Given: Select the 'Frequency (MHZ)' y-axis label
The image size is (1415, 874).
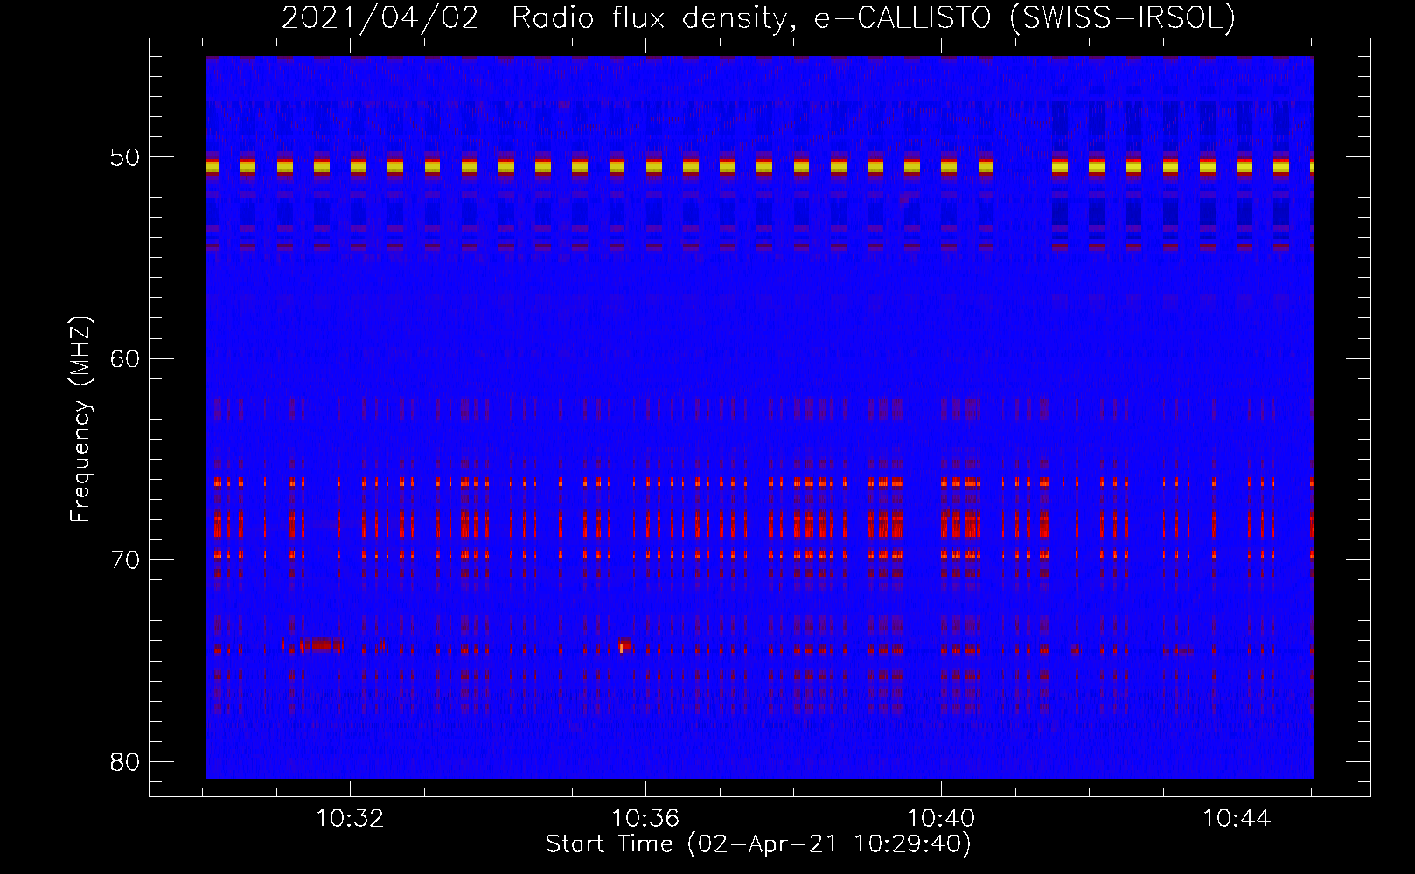Looking at the screenshot, I should (x=80, y=420).
